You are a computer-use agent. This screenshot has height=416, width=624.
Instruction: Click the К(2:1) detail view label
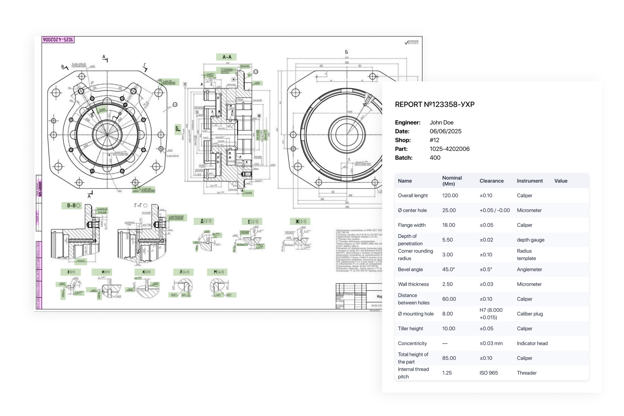[145, 272]
